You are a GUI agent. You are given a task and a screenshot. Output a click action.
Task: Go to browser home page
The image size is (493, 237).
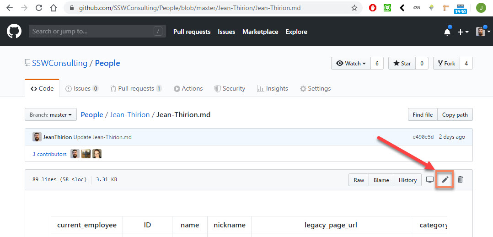click(54, 8)
